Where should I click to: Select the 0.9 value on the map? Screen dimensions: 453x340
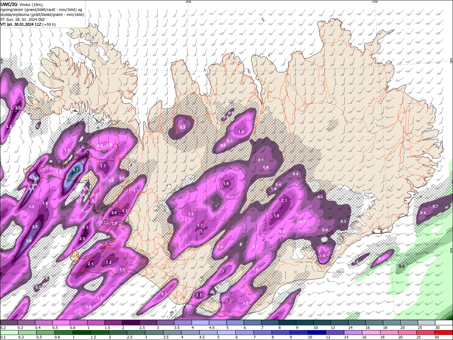282,232
